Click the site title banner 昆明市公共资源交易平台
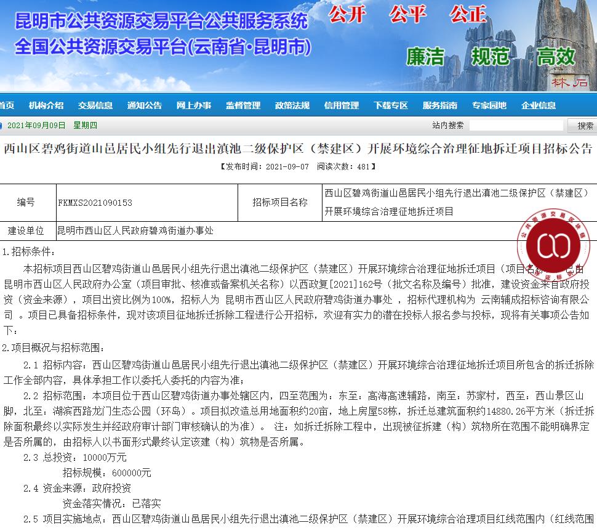Viewport: 597px width, 528px height. [161, 20]
